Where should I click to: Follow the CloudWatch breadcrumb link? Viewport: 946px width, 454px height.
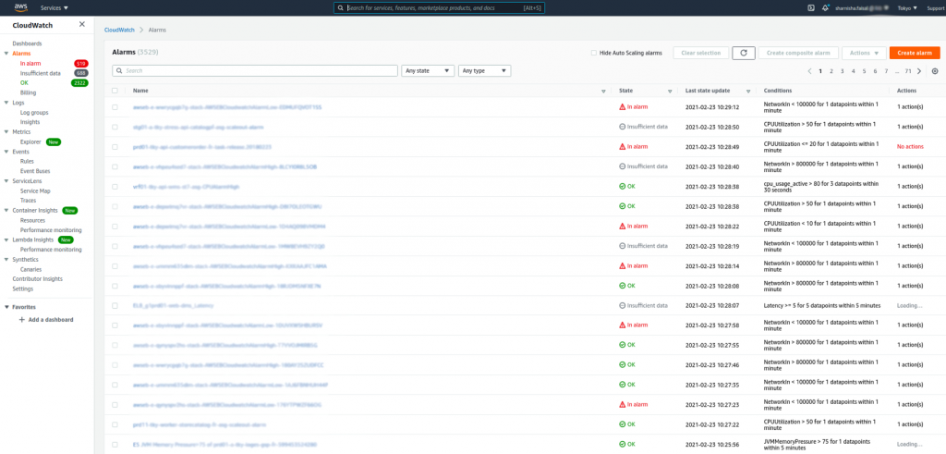(119, 30)
